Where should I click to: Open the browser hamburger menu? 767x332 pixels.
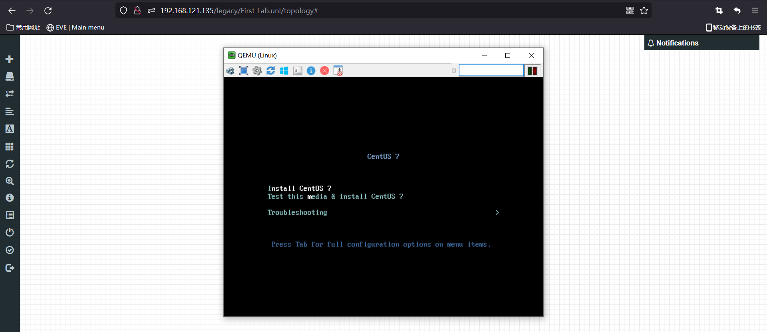tap(755, 11)
